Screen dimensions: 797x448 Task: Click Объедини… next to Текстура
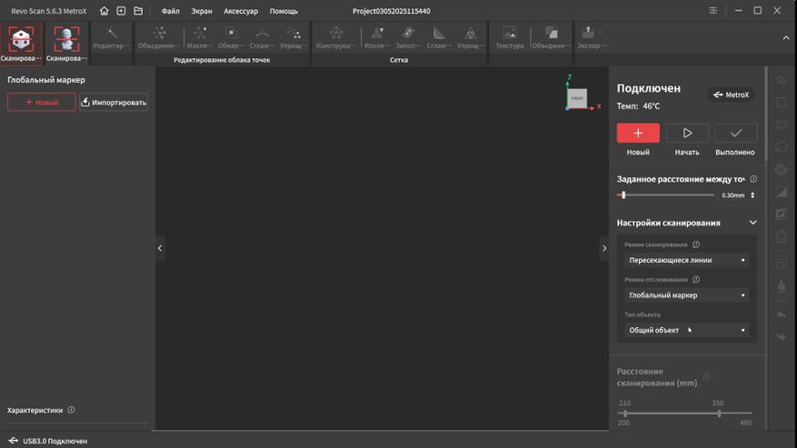pyautogui.click(x=551, y=37)
